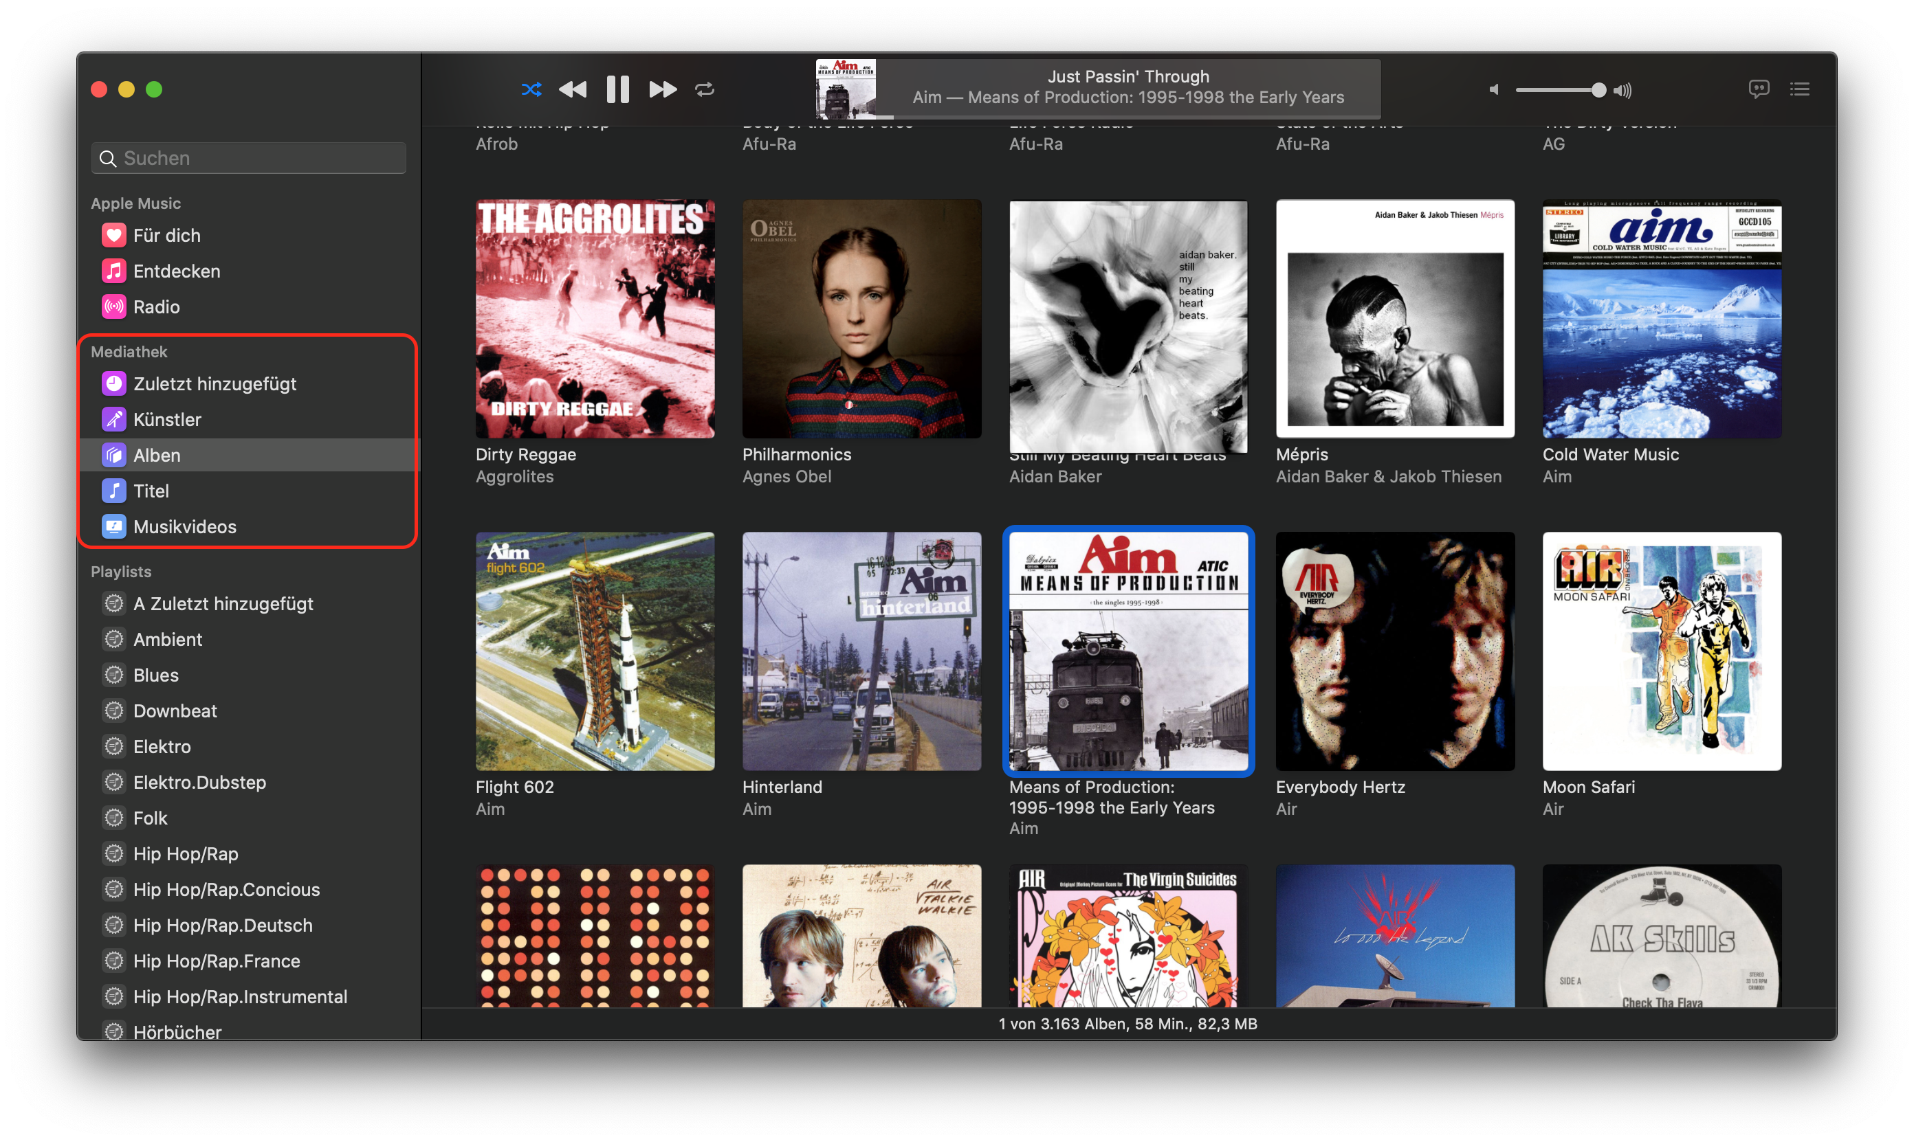The height and width of the screenshot is (1142, 1914).
Task: Toggle shuffle playback mode
Action: click(x=531, y=89)
